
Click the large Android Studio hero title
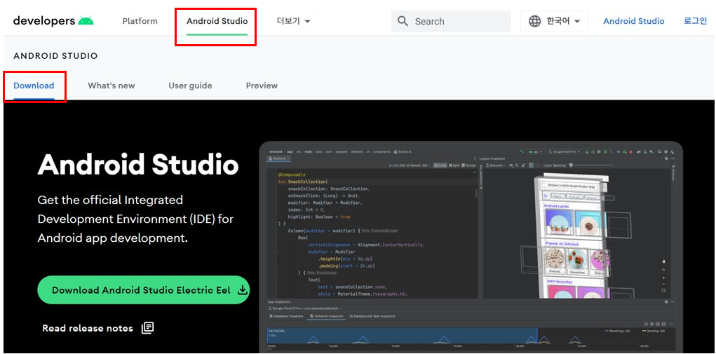(138, 165)
